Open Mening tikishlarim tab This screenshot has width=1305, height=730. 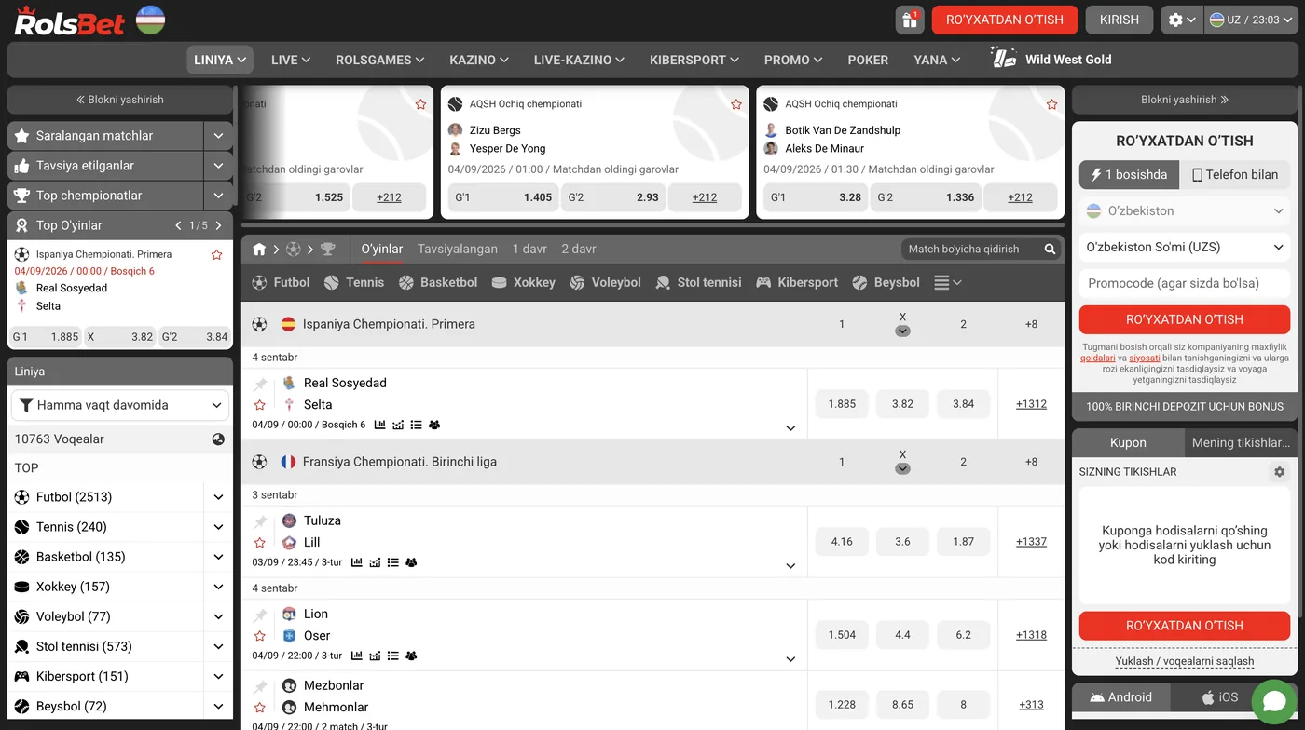[x=1240, y=442]
